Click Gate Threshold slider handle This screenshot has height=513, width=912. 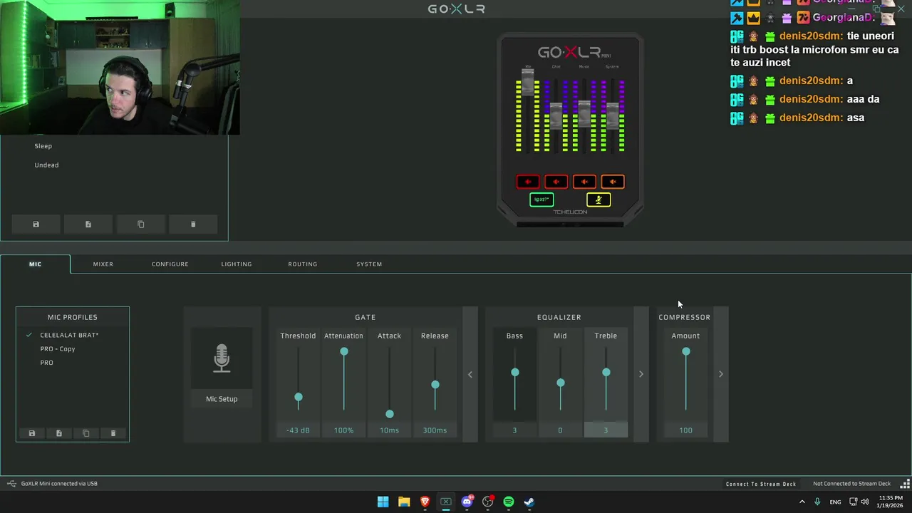click(x=299, y=397)
